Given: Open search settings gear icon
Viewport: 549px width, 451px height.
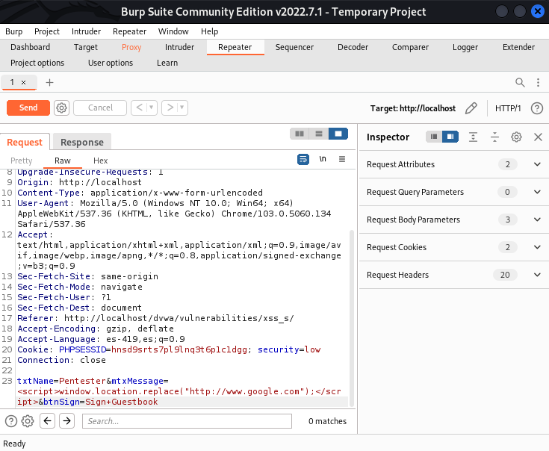Looking at the screenshot, I should [28, 421].
